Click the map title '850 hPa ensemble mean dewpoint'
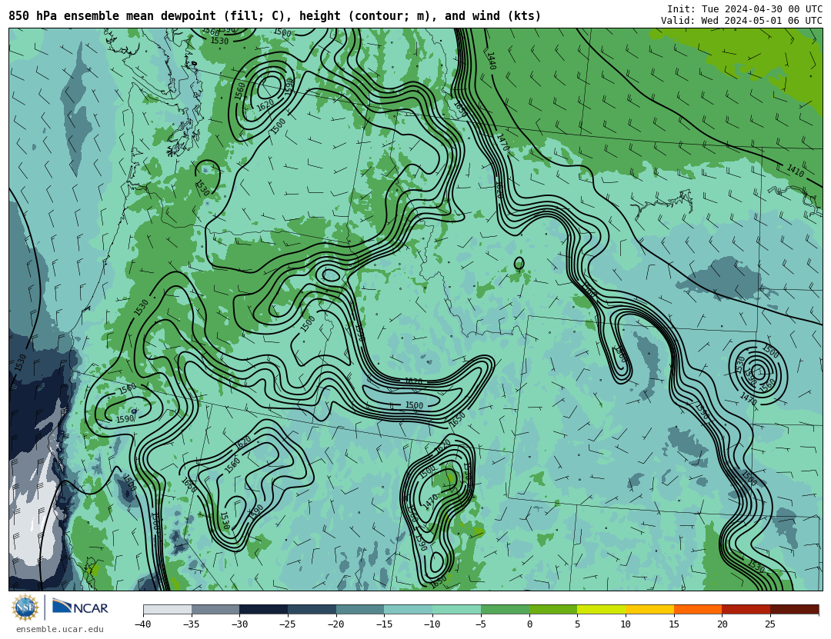 pyautogui.click(x=112, y=16)
